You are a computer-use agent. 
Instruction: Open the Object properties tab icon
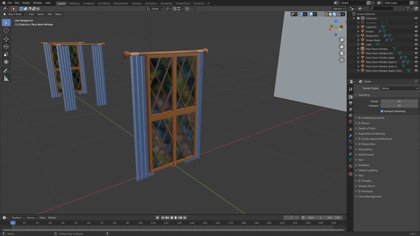351,129
